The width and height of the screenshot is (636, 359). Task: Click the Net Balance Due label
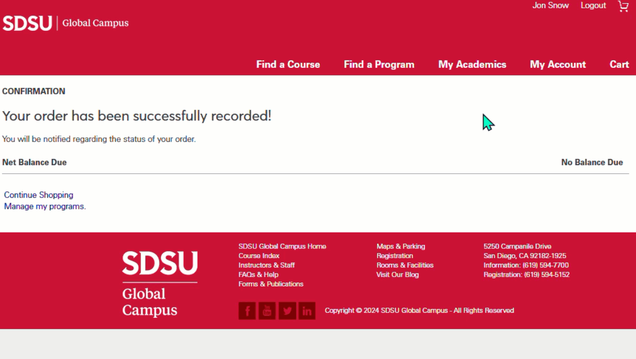(x=34, y=163)
